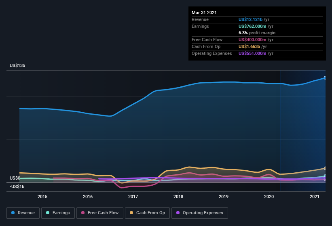The width and height of the screenshot is (332, 226).
Task: Click the 2015 x-axis label
Action: 42,197
